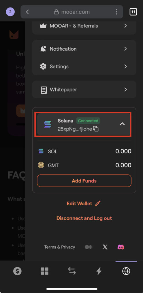
Task: Open the X social icon
Action: [x=105, y=247]
